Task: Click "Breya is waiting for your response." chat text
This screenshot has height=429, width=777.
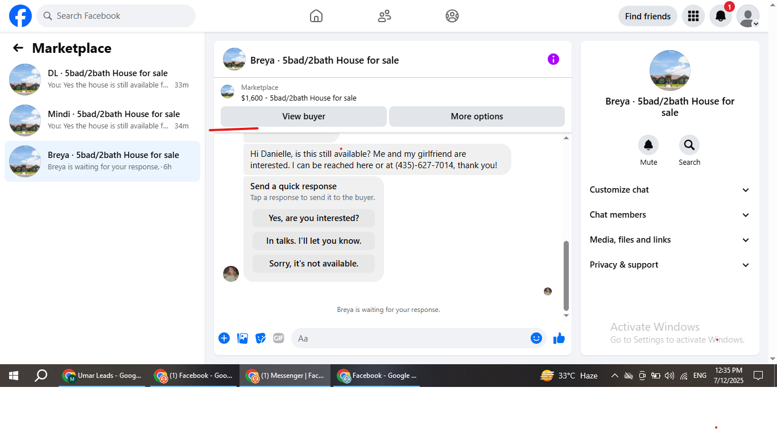Action: tap(388, 310)
